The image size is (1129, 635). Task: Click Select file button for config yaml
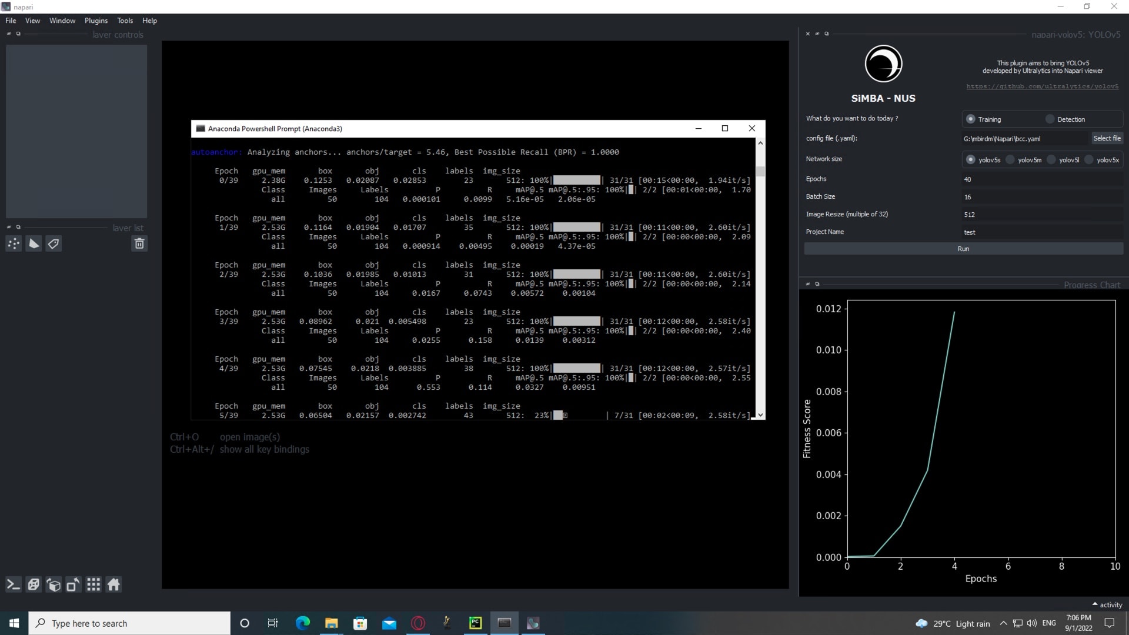(1107, 138)
